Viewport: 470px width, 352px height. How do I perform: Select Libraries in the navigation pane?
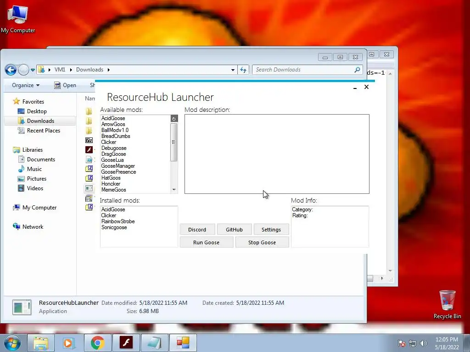point(33,150)
